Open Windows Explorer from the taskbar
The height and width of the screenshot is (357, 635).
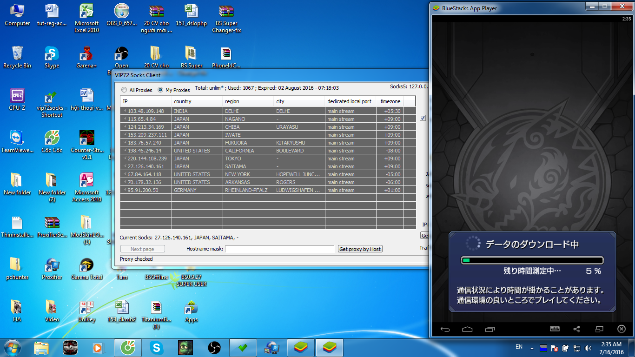point(41,347)
